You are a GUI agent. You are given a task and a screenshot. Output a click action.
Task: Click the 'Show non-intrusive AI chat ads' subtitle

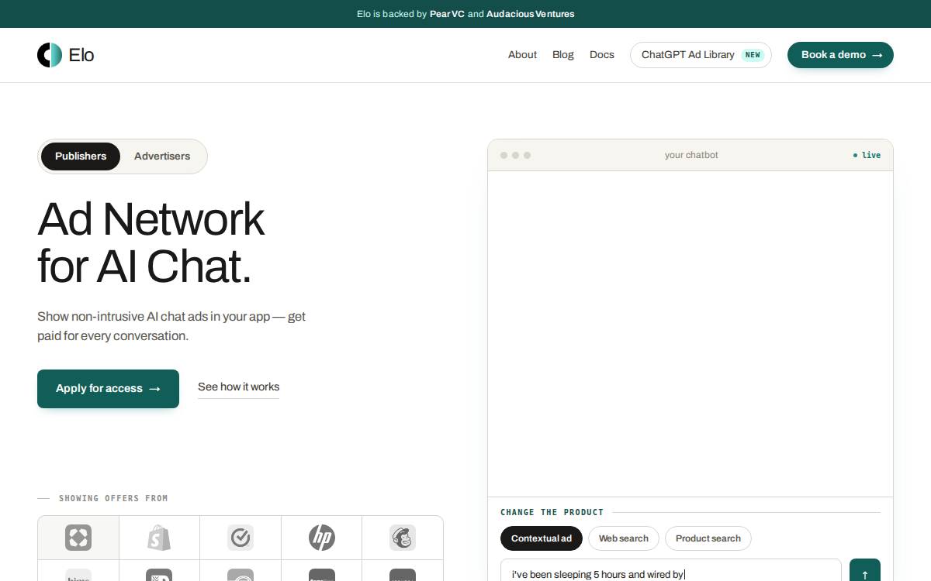coord(171,326)
